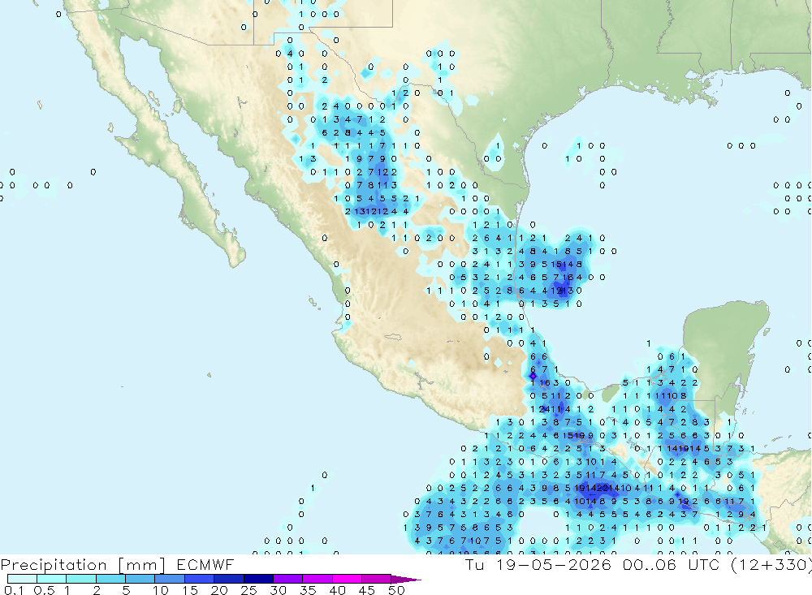Screen dimensions: 812x595
Task: Click the legend tick label '45'
Action: click(x=367, y=590)
